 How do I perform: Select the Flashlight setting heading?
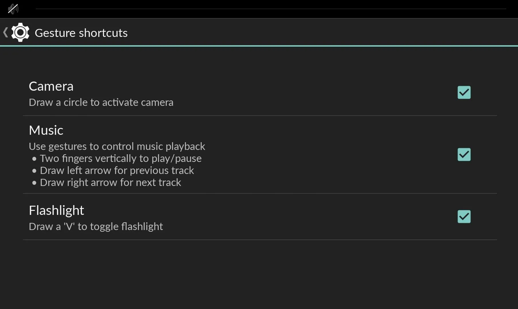click(56, 210)
